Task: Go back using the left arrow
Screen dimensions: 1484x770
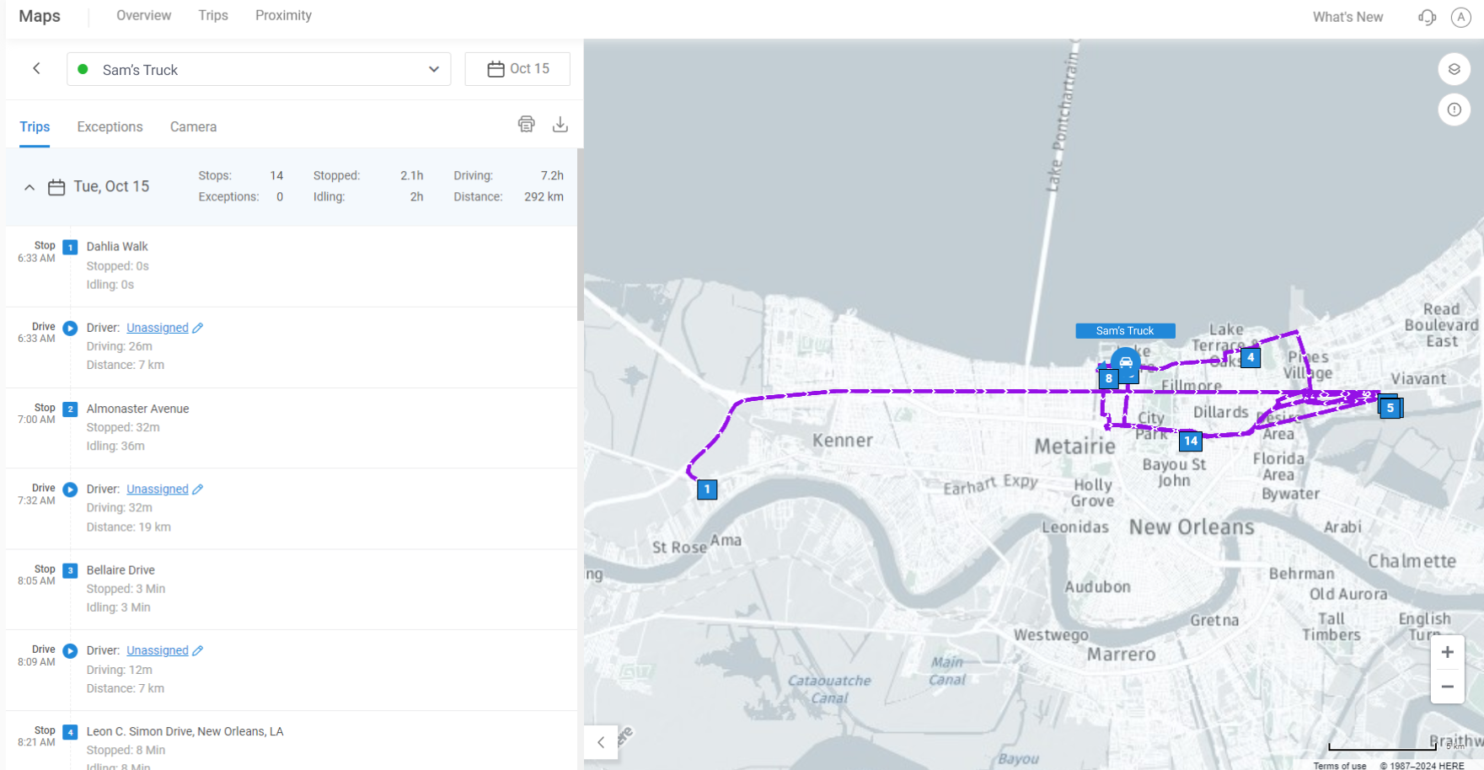Action: pos(36,69)
